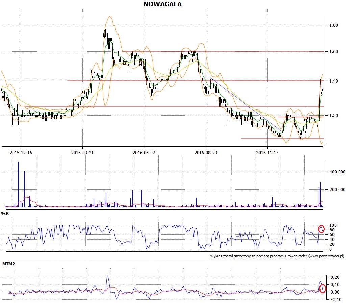Image resolution: width=346 pixels, height=304 pixels.
Task: Select the 2015-12-16 date axis label
Action: coord(21,153)
